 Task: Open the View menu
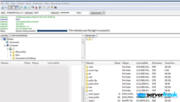(x=13, y=3)
